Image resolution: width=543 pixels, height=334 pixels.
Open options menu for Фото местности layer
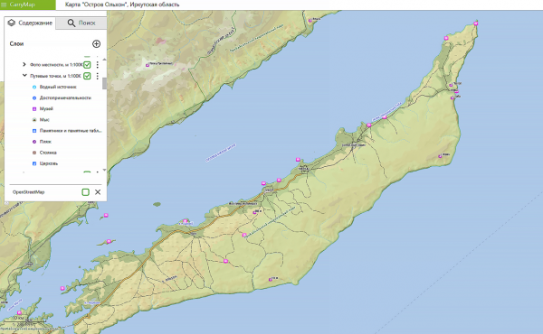pyautogui.click(x=98, y=65)
